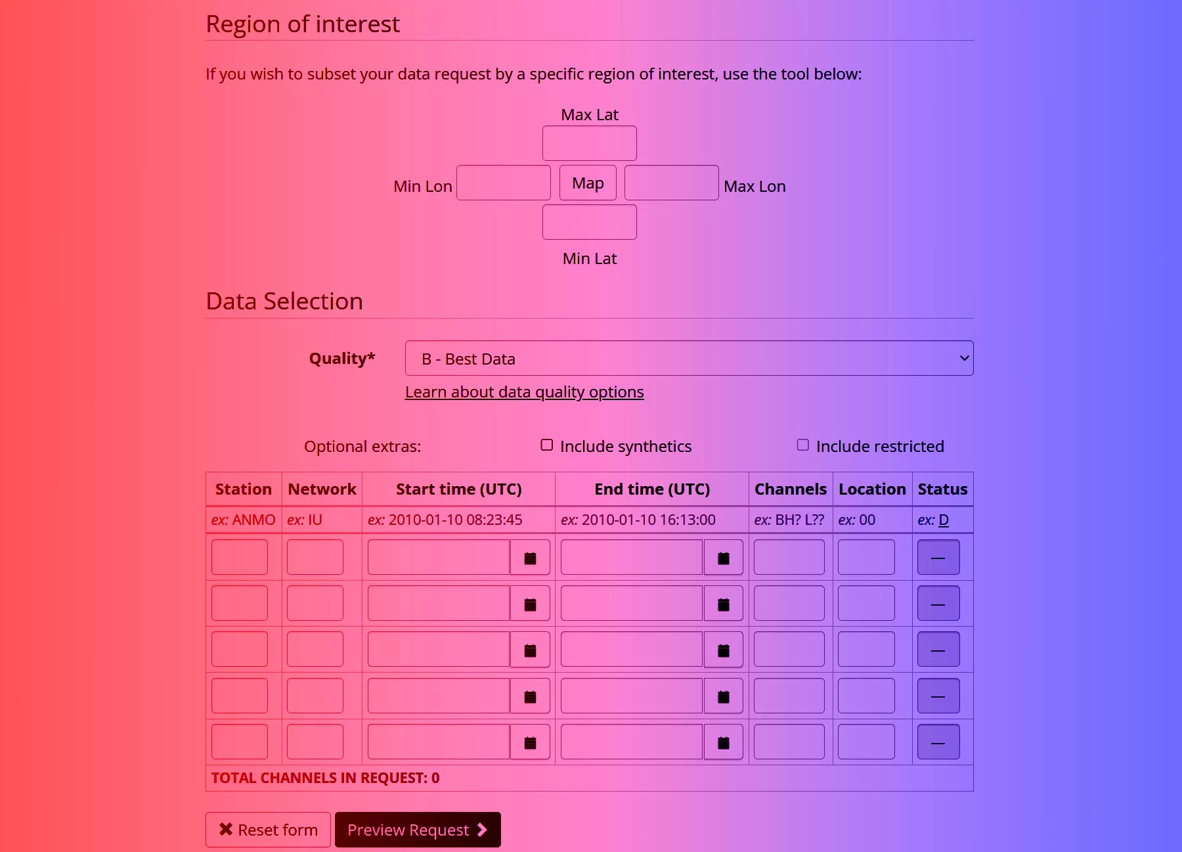Click the X icon on Reset form button
Image resolution: width=1182 pixels, height=852 pixels.
pyautogui.click(x=225, y=830)
